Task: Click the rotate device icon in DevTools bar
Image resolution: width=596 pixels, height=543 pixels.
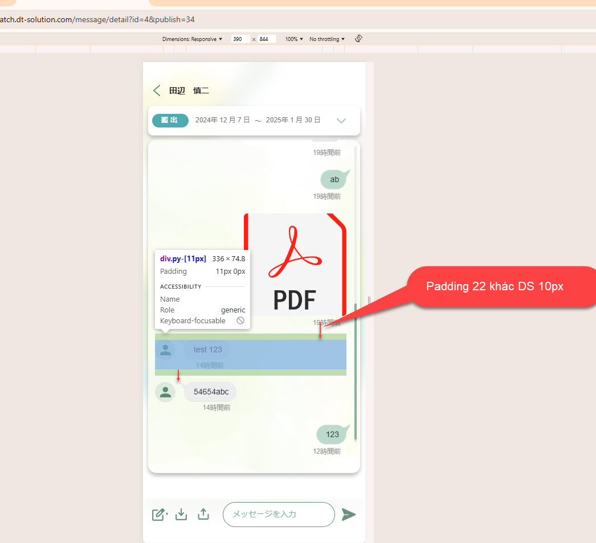Action: click(358, 39)
